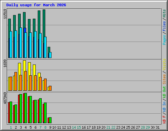Click the Hits legend label
Viewport: 168px width, 131px height.
164,13
